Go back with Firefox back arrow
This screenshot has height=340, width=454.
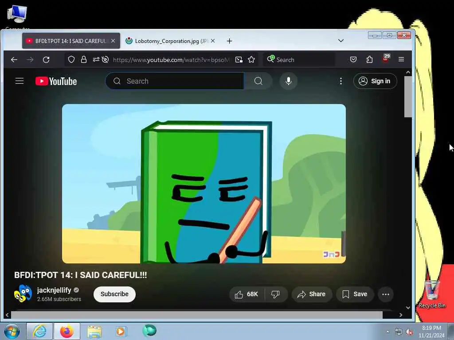[14, 60]
